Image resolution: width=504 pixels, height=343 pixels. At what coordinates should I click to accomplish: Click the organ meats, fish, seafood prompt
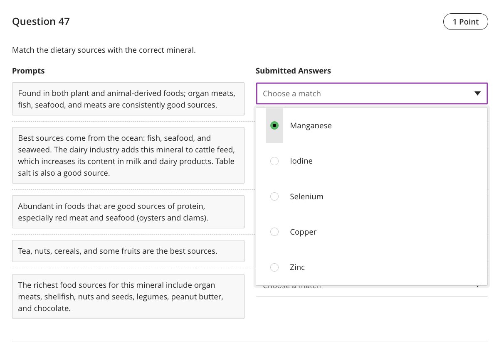(x=128, y=99)
